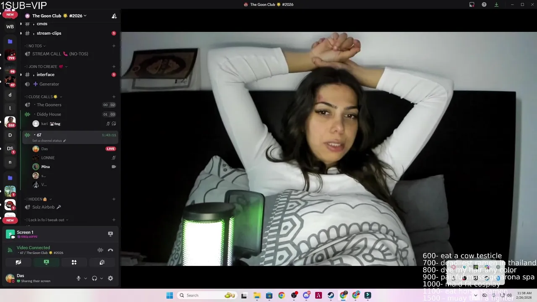The height and width of the screenshot is (302, 537).
Task: Open Microsoft Store from the taskbar
Action: click(269, 295)
